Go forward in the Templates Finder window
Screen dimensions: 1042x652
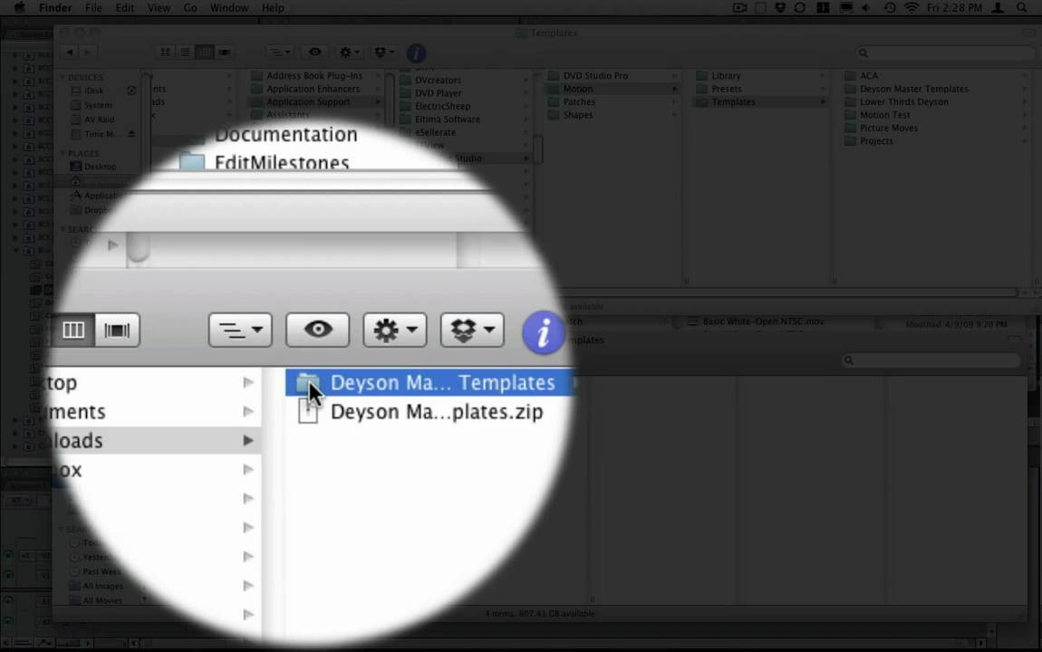87,53
